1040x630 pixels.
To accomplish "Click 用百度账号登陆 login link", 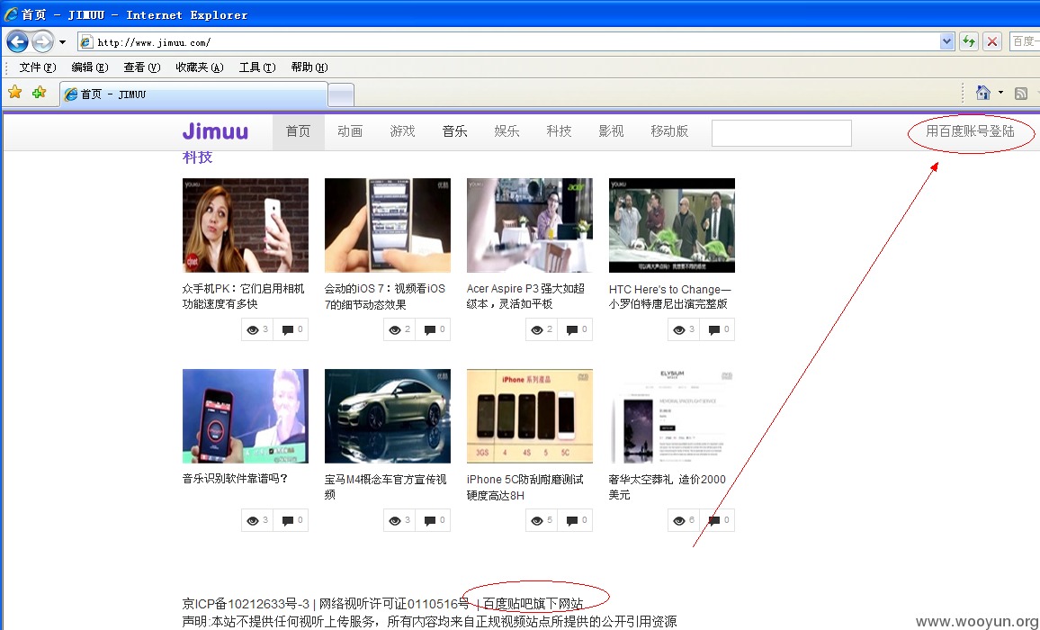I will point(971,131).
